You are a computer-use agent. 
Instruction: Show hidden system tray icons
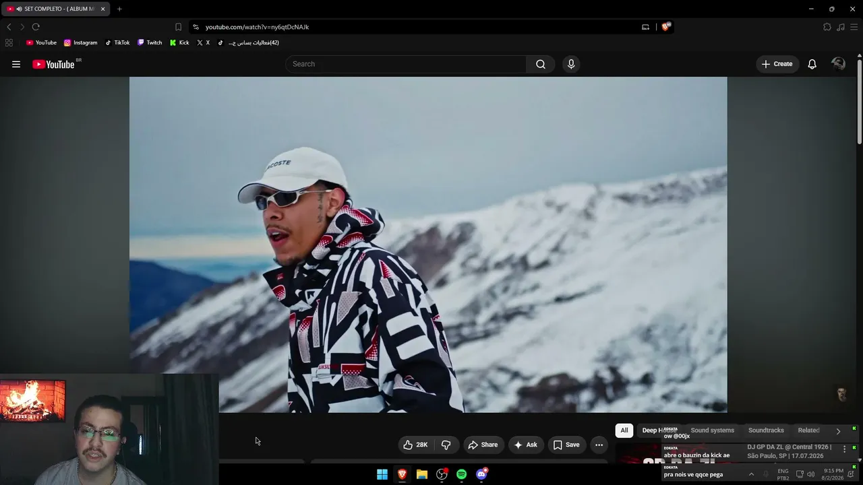click(x=751, y=474)
